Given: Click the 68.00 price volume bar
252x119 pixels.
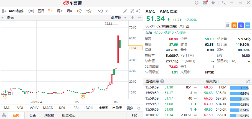Looking at the screenshot, I should [239, 88].
